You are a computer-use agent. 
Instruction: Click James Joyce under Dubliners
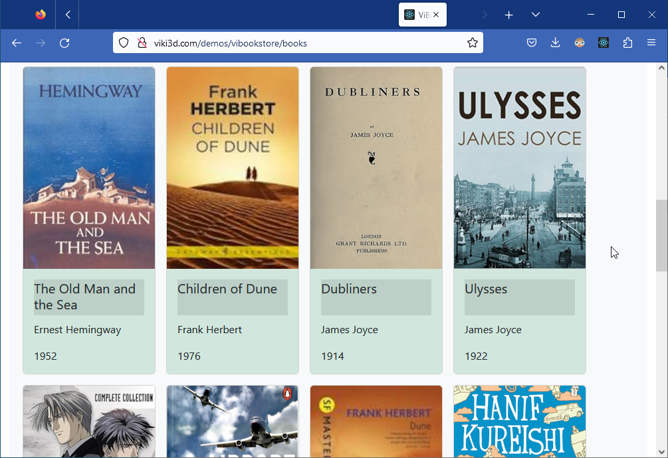coord(350,330)
